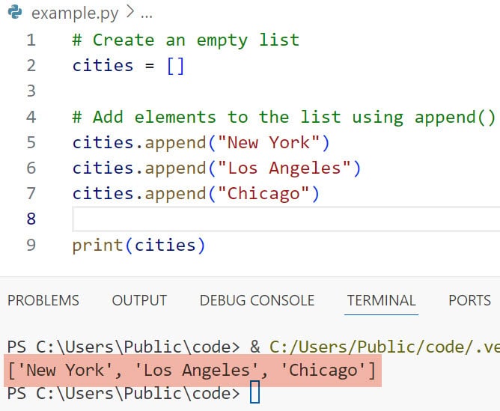Click the terminal run command path
500x411 pixels.
pos(385,347)
